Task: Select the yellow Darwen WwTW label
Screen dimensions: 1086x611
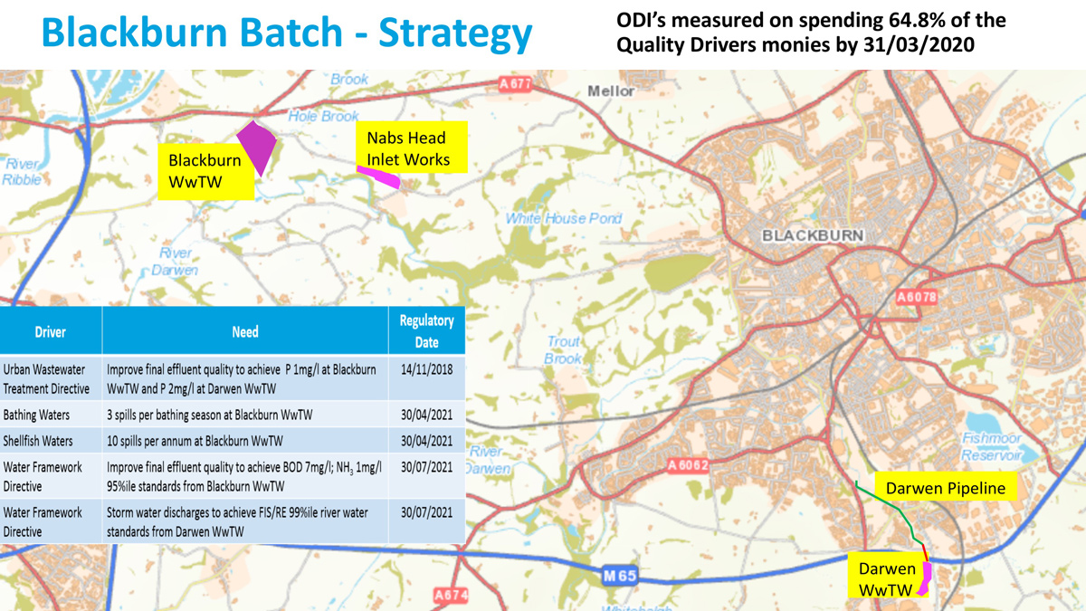Action: [x=882, y=579]
